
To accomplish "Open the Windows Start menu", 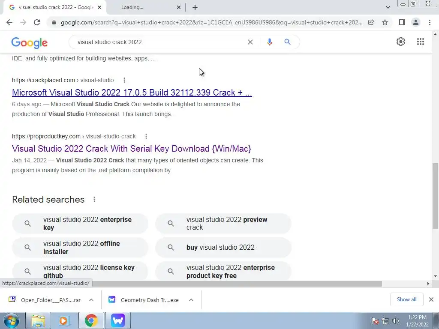I will point(11,320).
